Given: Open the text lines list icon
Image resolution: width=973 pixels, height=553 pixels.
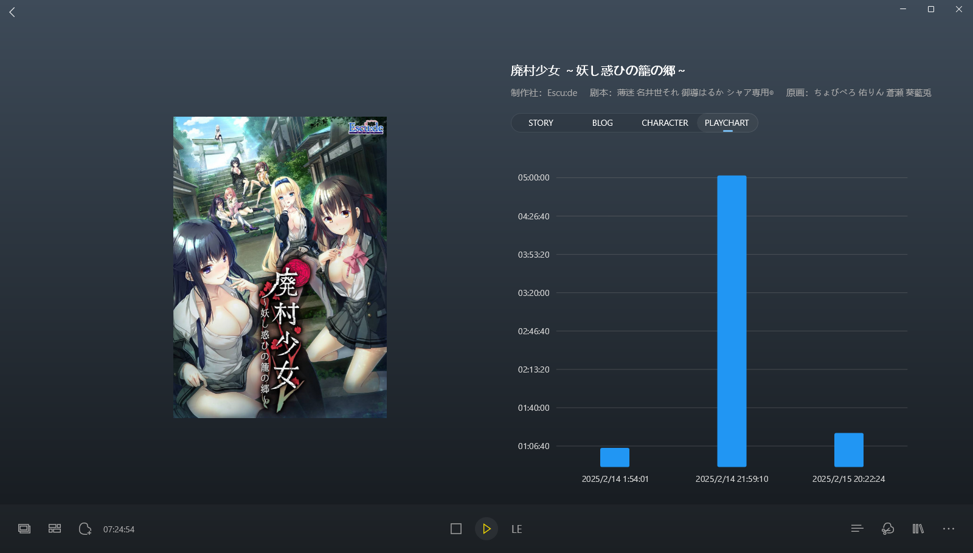Looking at the screenshot, I should [x=857, y=529].
